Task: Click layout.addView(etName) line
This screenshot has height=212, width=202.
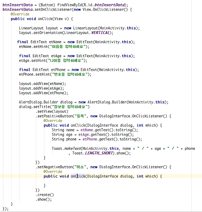Action: (x=42, y=84)
